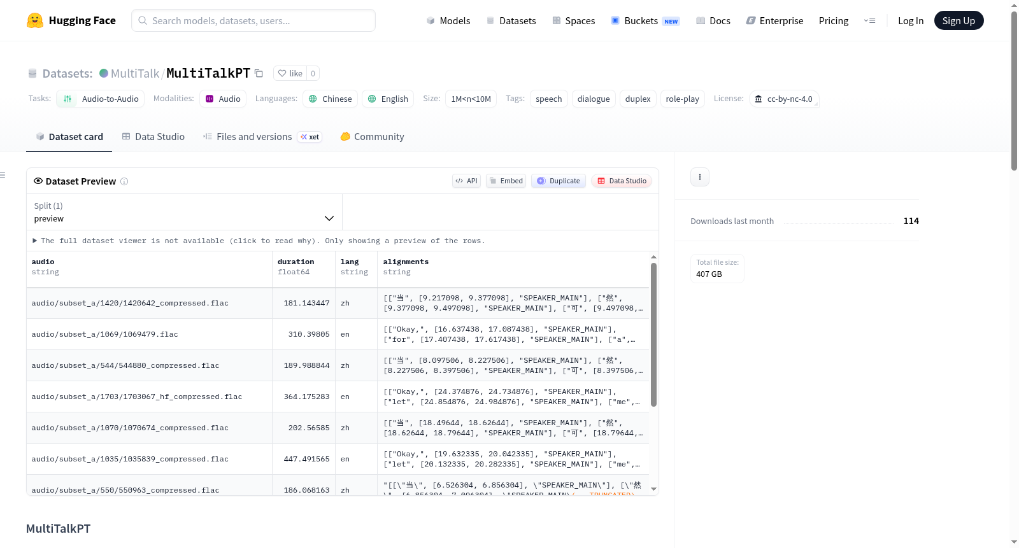
Task: Select the 544880_compressed.flac row cell
Action: 149,365
